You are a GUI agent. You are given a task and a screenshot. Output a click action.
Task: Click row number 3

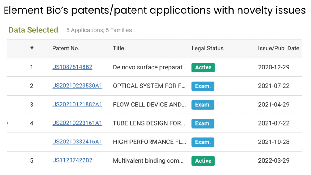(x=32, y=105)
